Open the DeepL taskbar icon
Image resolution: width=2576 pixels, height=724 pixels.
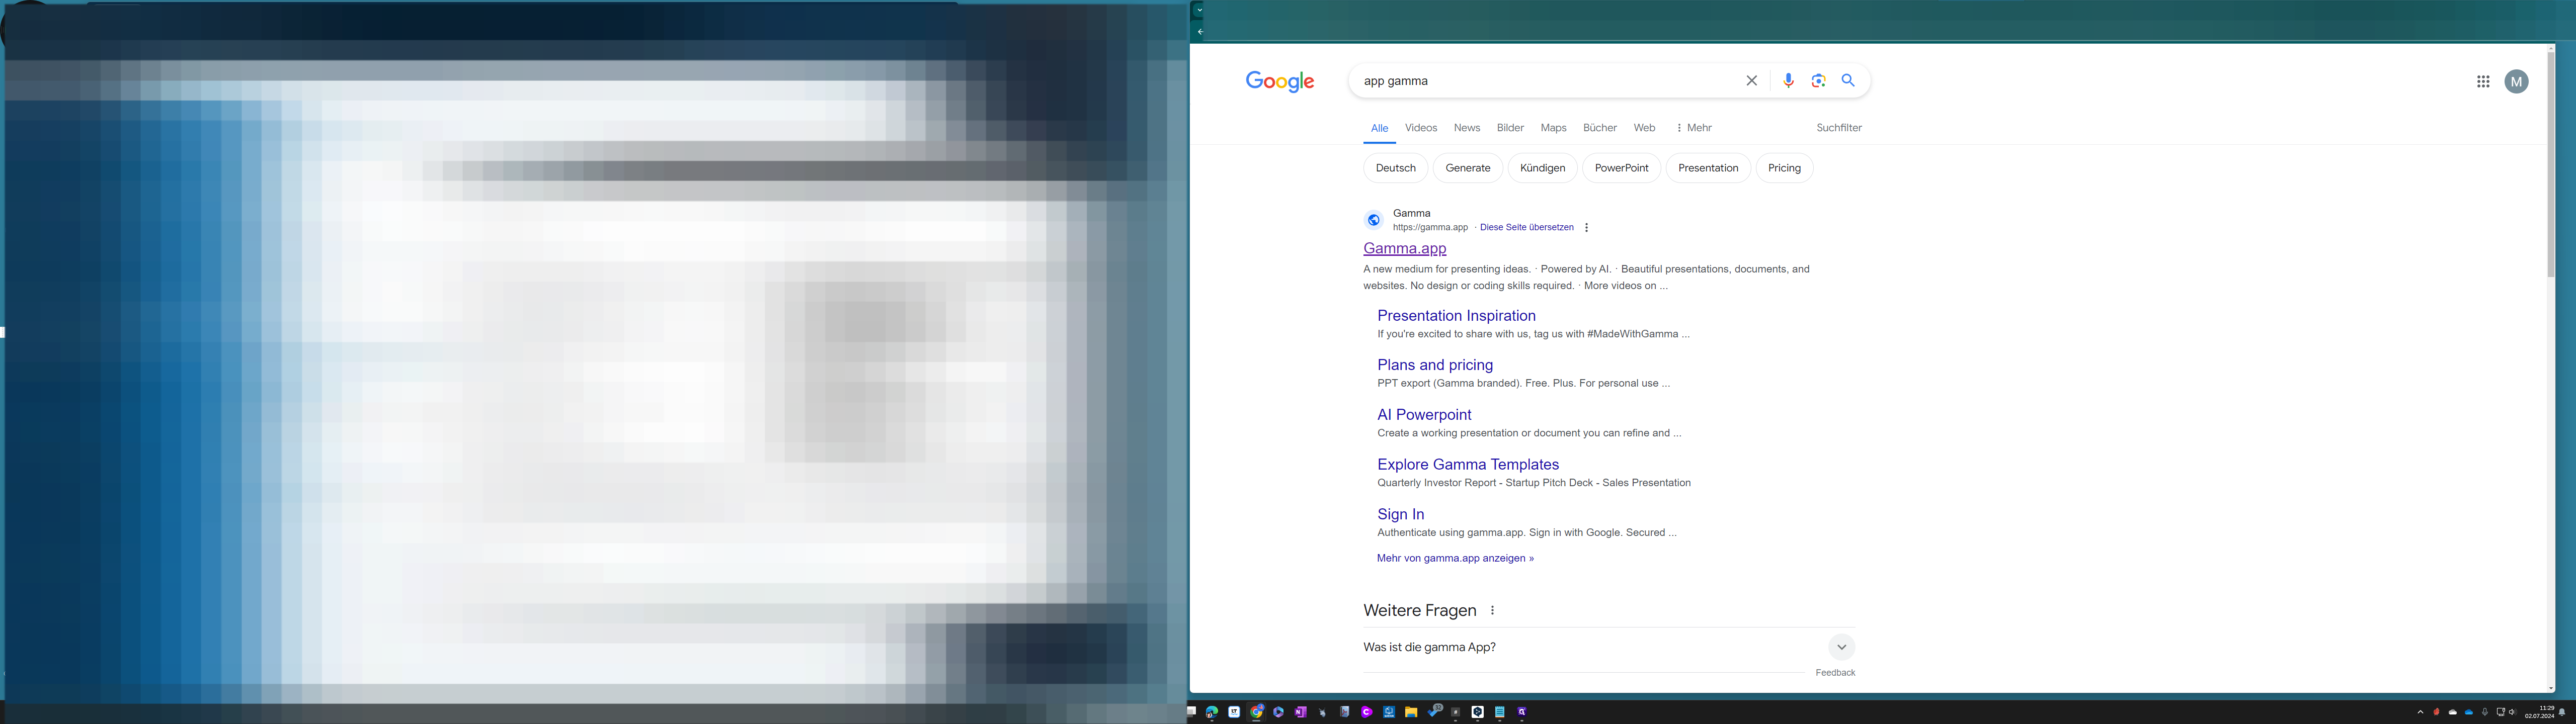click(1477, 712)
